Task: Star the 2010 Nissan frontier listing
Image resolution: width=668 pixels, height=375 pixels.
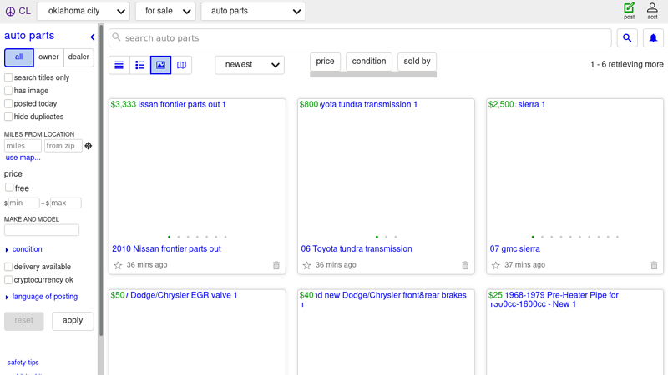Action: pyautogui.click(x=118, y=265)
